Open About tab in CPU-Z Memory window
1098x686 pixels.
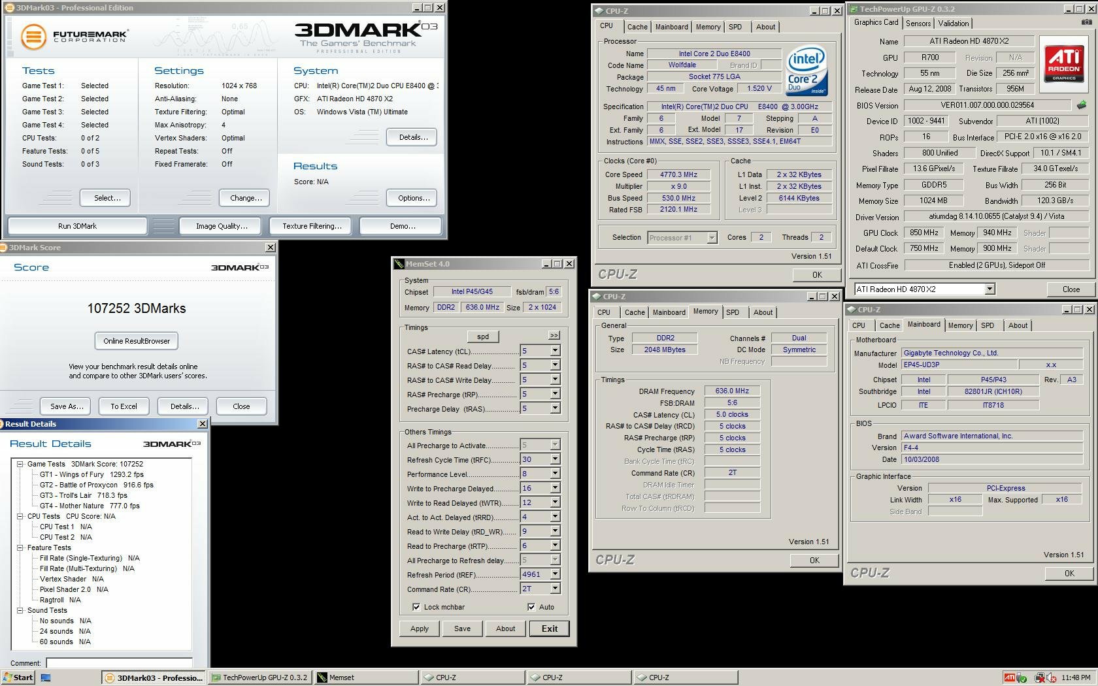tap(763, 312)
